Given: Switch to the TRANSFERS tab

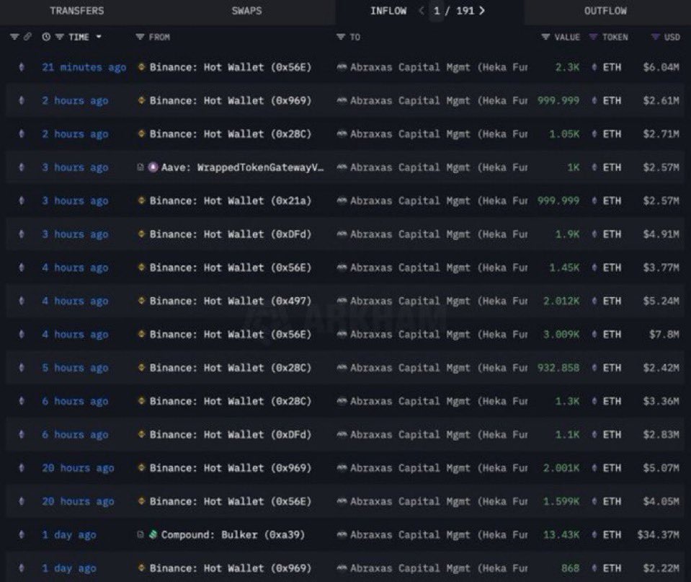Looking at the screenshot, I should (77, 11).
